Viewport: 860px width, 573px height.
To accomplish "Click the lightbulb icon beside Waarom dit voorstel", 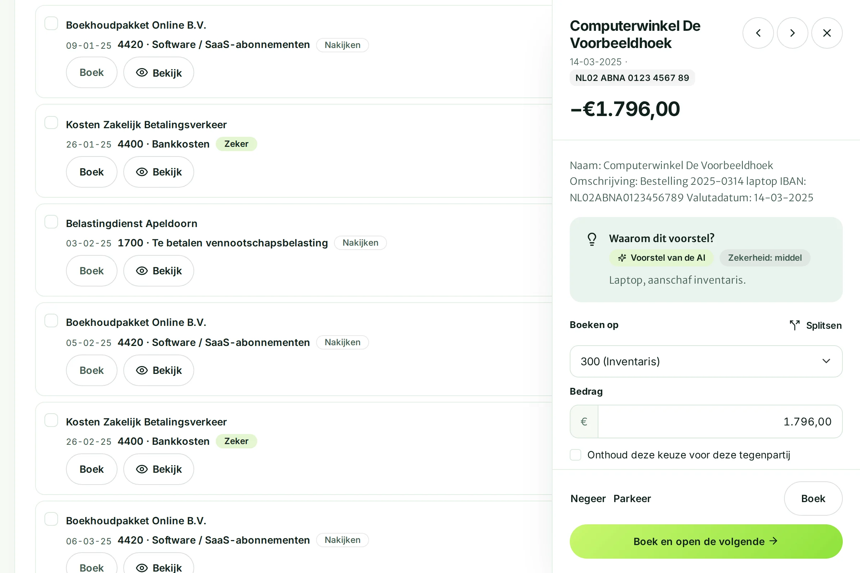I will pos(592,239).
